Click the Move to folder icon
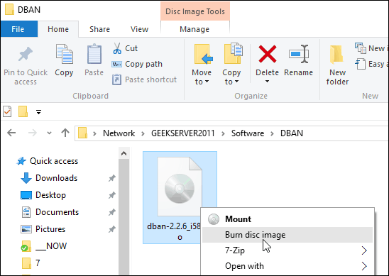389x276 pixels. (204, 55)
